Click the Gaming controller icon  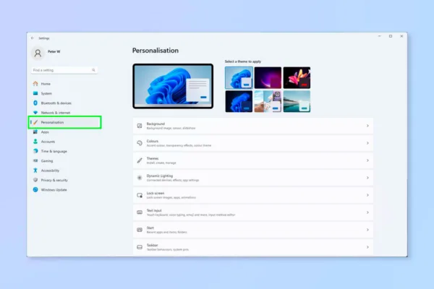(35, 160)
